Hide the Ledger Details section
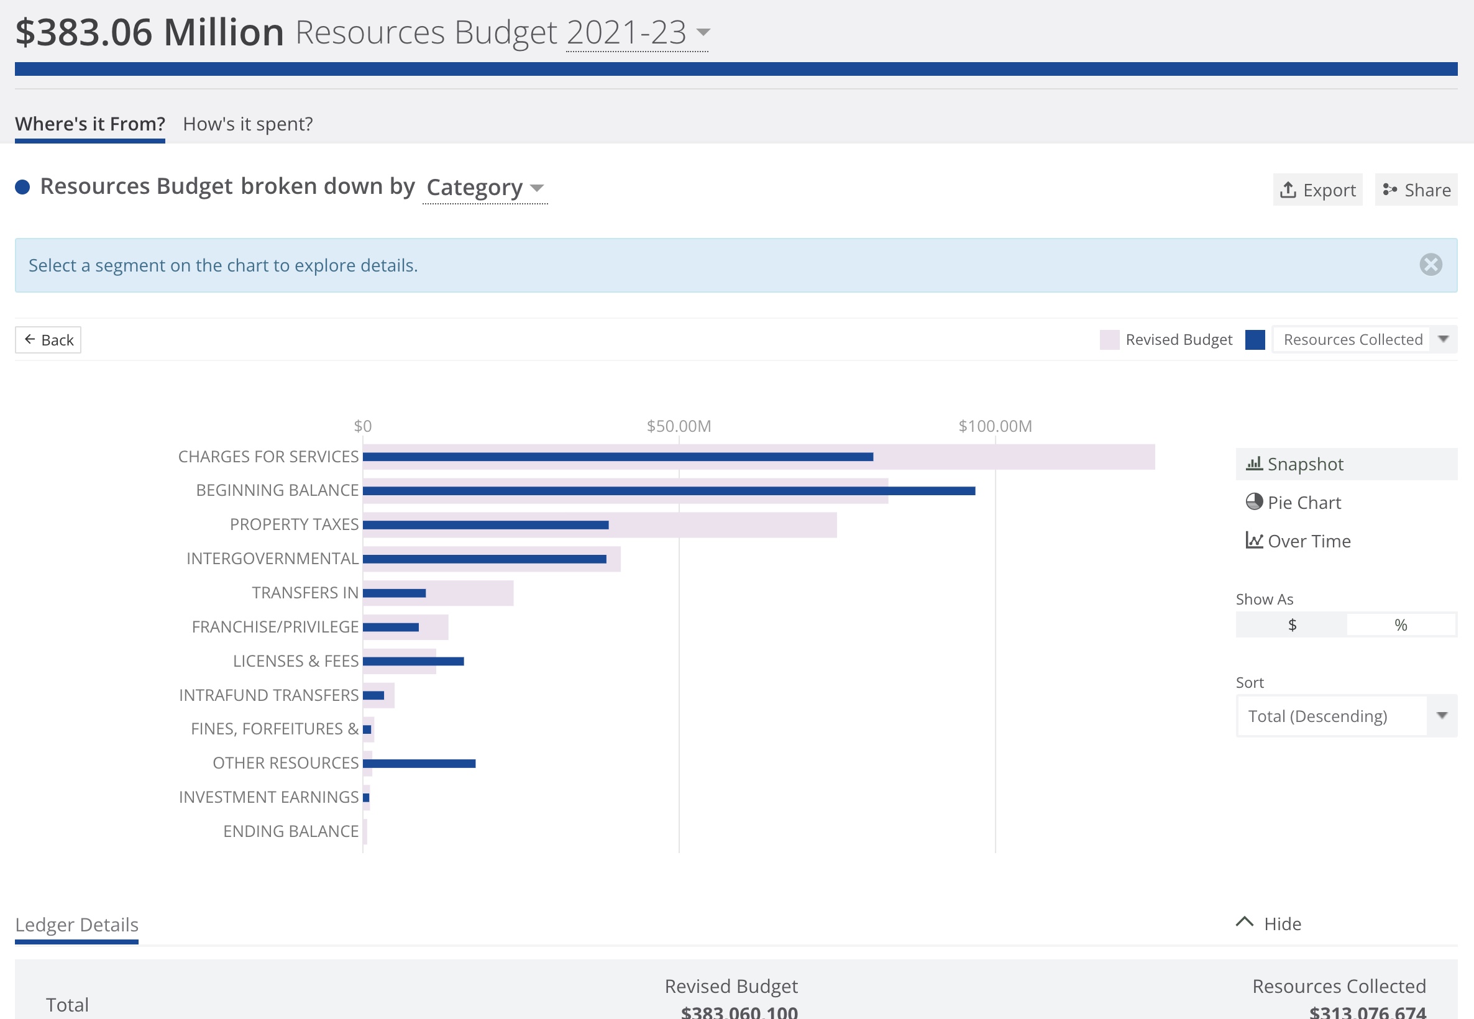Screen dimensions: 1474x1019 (1268, 923)
